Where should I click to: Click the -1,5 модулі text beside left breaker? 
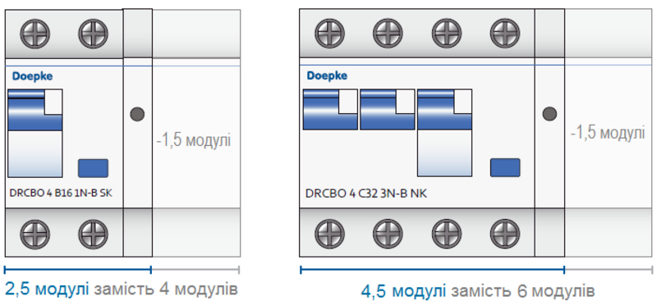click(194, 140)
